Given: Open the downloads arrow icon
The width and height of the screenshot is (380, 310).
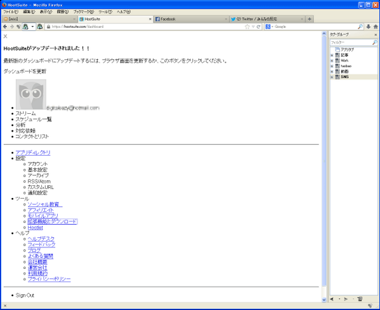Looking at the screenshot, I should 369,27.
